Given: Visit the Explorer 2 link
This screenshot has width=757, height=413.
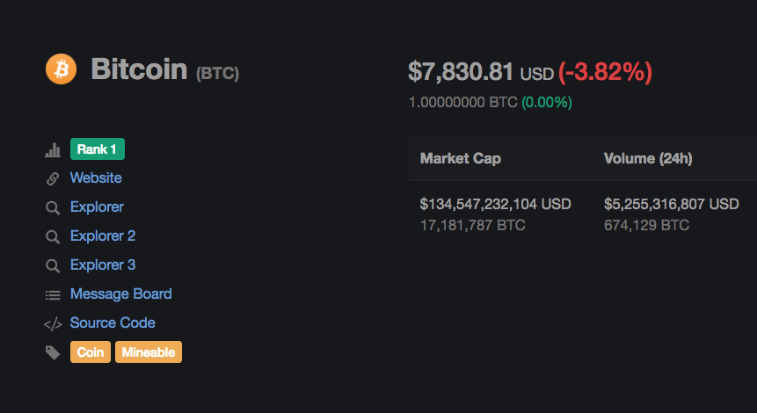Looking at the screenshot, I should point(103,236).
